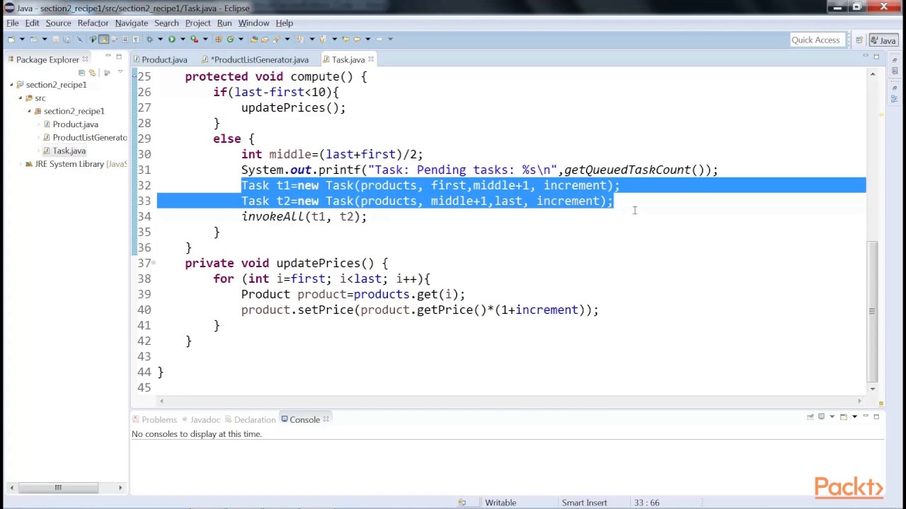Toggle Mark Occurrences highlighter button
This screenshot has height=509, width=906.
click(103, 39)
